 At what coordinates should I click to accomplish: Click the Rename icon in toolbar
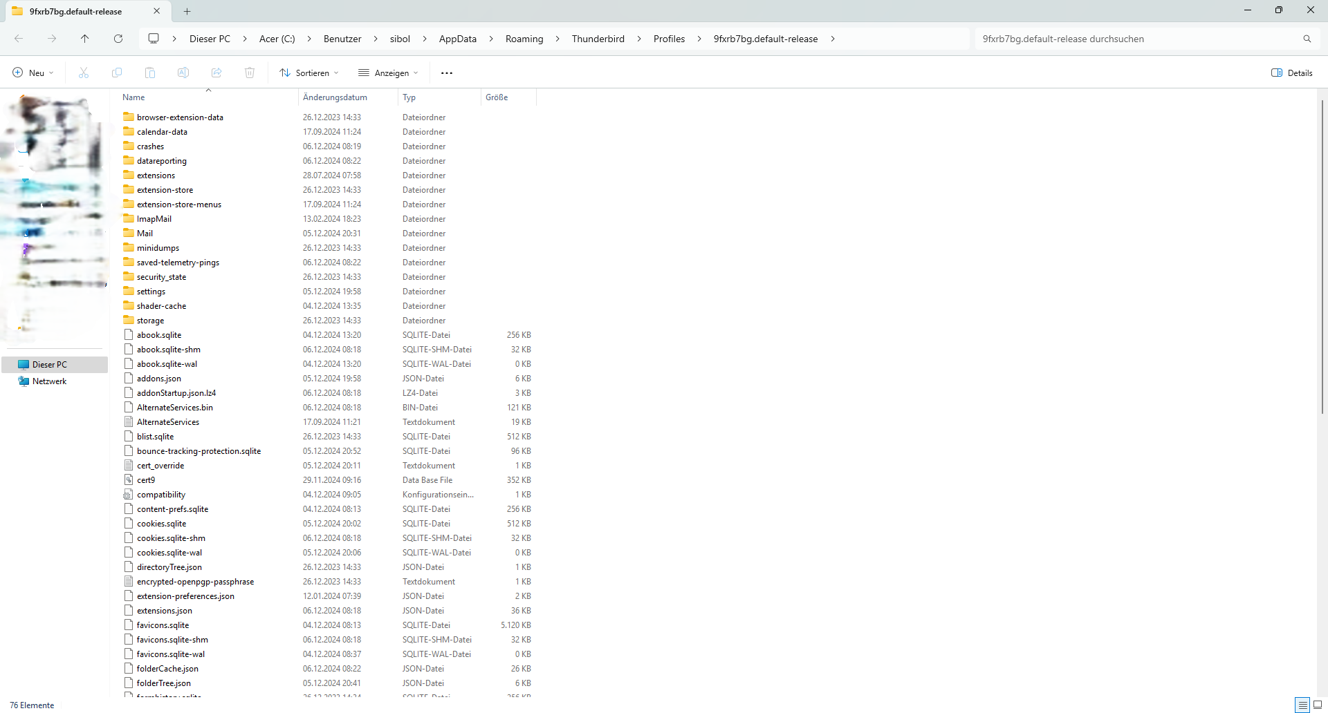click(183, 73)
